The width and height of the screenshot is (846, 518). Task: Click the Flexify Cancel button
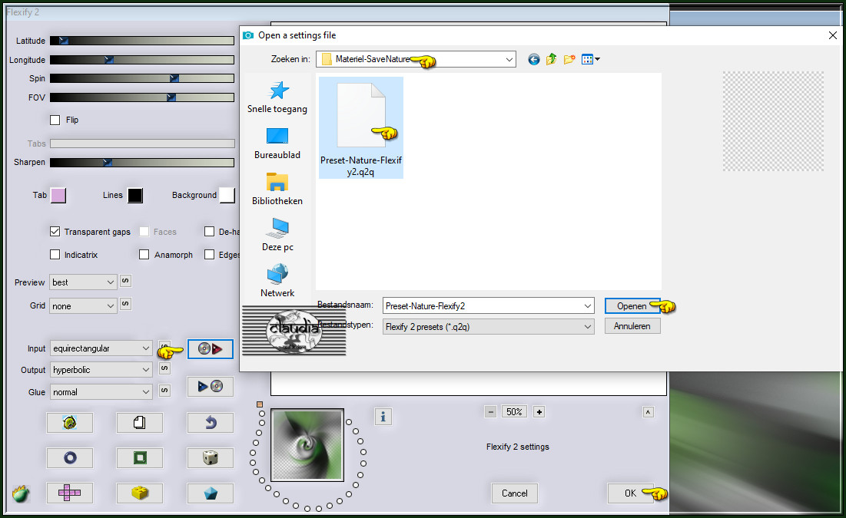coord(515,493)
